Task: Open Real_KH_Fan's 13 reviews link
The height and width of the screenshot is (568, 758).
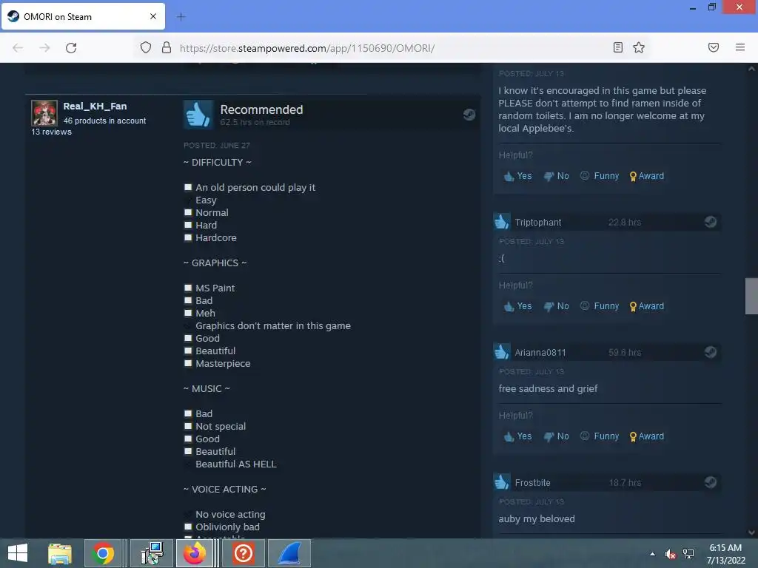Action: click(51, 132)
